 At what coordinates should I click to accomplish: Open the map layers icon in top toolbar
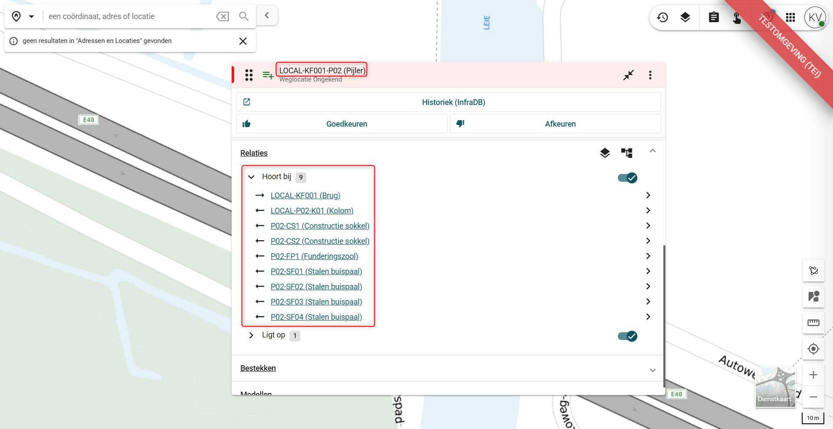coord(685,17)
